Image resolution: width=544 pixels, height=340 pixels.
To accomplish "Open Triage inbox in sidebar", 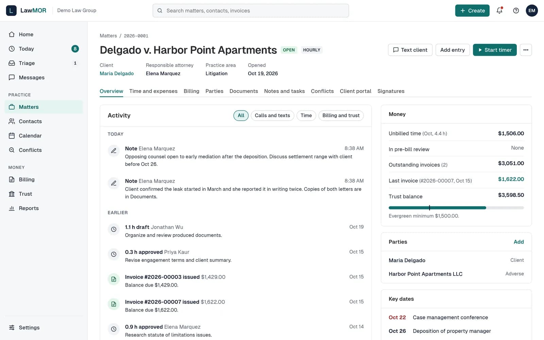I will [x=44, y=63].
